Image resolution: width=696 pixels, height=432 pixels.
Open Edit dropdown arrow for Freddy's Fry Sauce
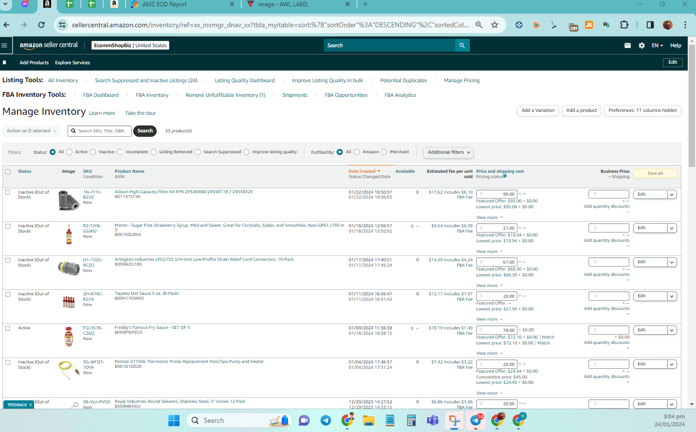click(672, 330)
